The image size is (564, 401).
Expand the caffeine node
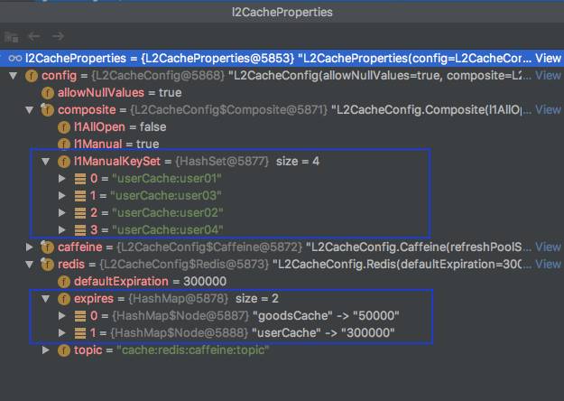click(30, 247)
